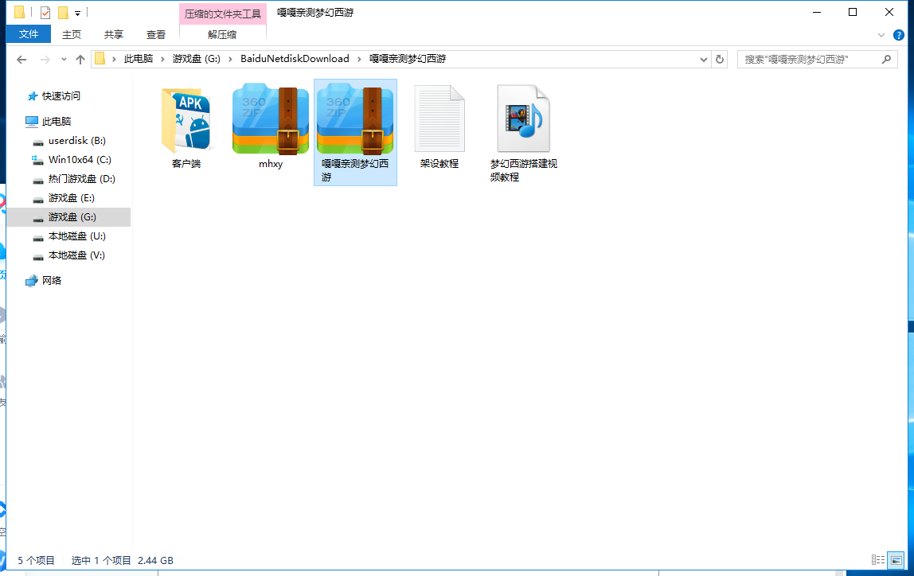Select 此电脑 in the navigation pane

pos(56,121)
